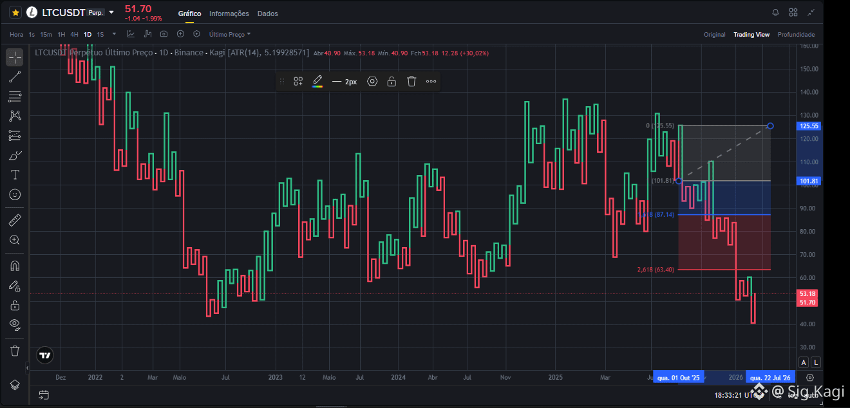This screenshot has width=850, height=408.
Task: Select the horizontal lines Fibonacci tool group
Action: click(15, 97)
